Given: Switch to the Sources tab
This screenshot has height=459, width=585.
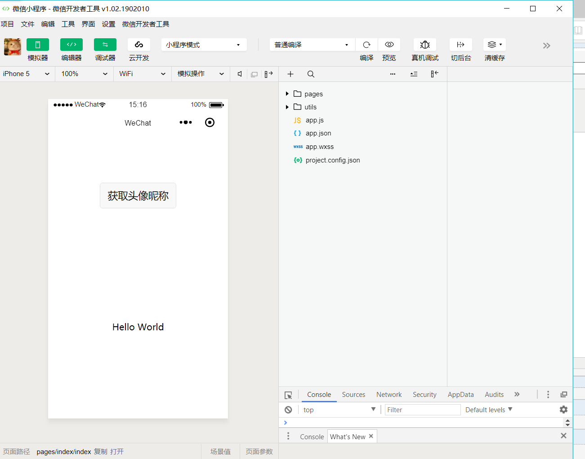Looking at the screenshot, I should pyautogui.click(x=353, y=395).
